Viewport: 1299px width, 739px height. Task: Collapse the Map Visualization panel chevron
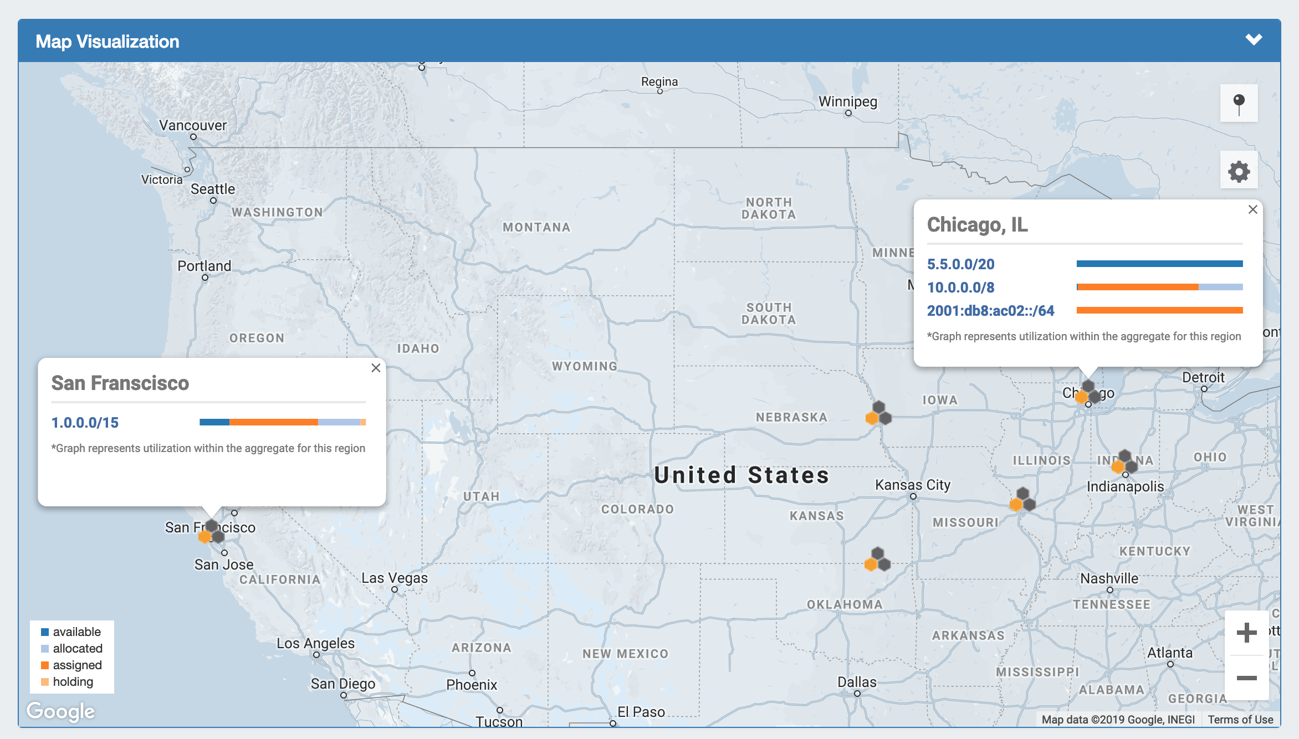point(1254,40)
